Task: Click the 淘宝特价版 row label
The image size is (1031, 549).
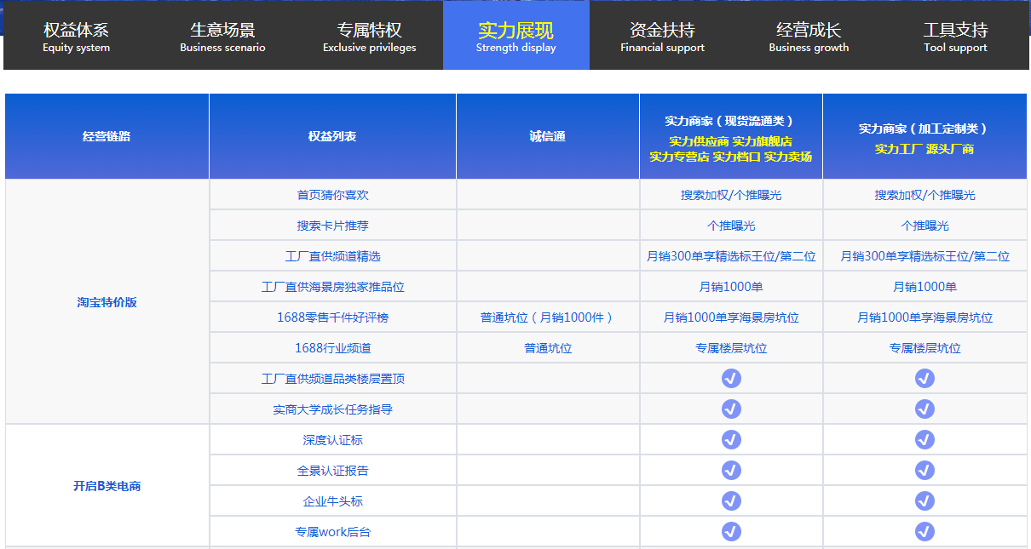Action: coord(106,302)
